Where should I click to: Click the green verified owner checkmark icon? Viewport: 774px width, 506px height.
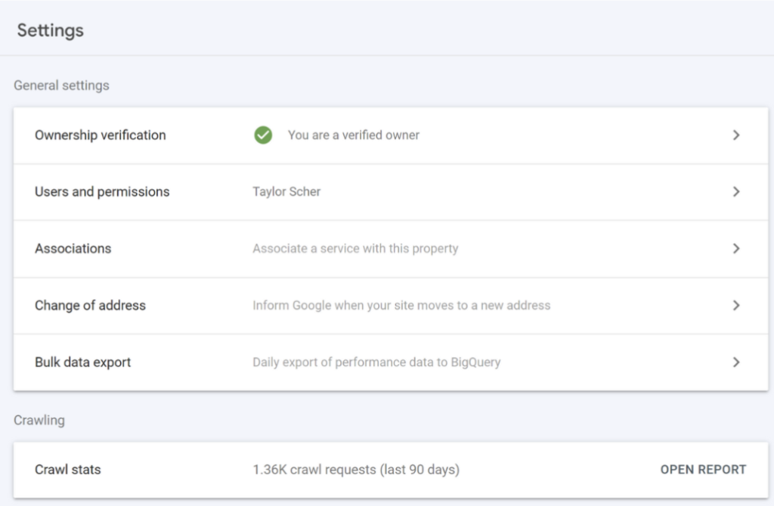(263, 135)
